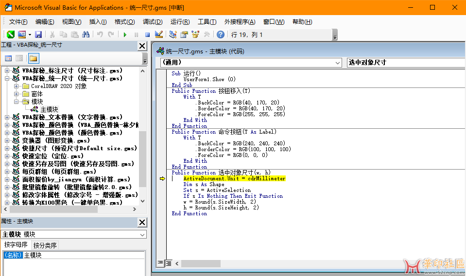The width and height of the screenshot is (466, 276).
Task: Open the 插入(I) menu
Action: [x=98, y=22]
